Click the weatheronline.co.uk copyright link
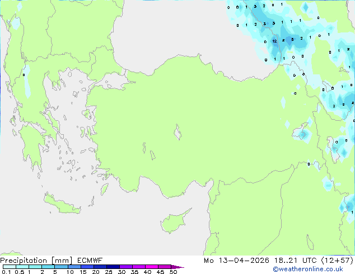The height and width of the screenshot is (274, 355). coord(308,269)
